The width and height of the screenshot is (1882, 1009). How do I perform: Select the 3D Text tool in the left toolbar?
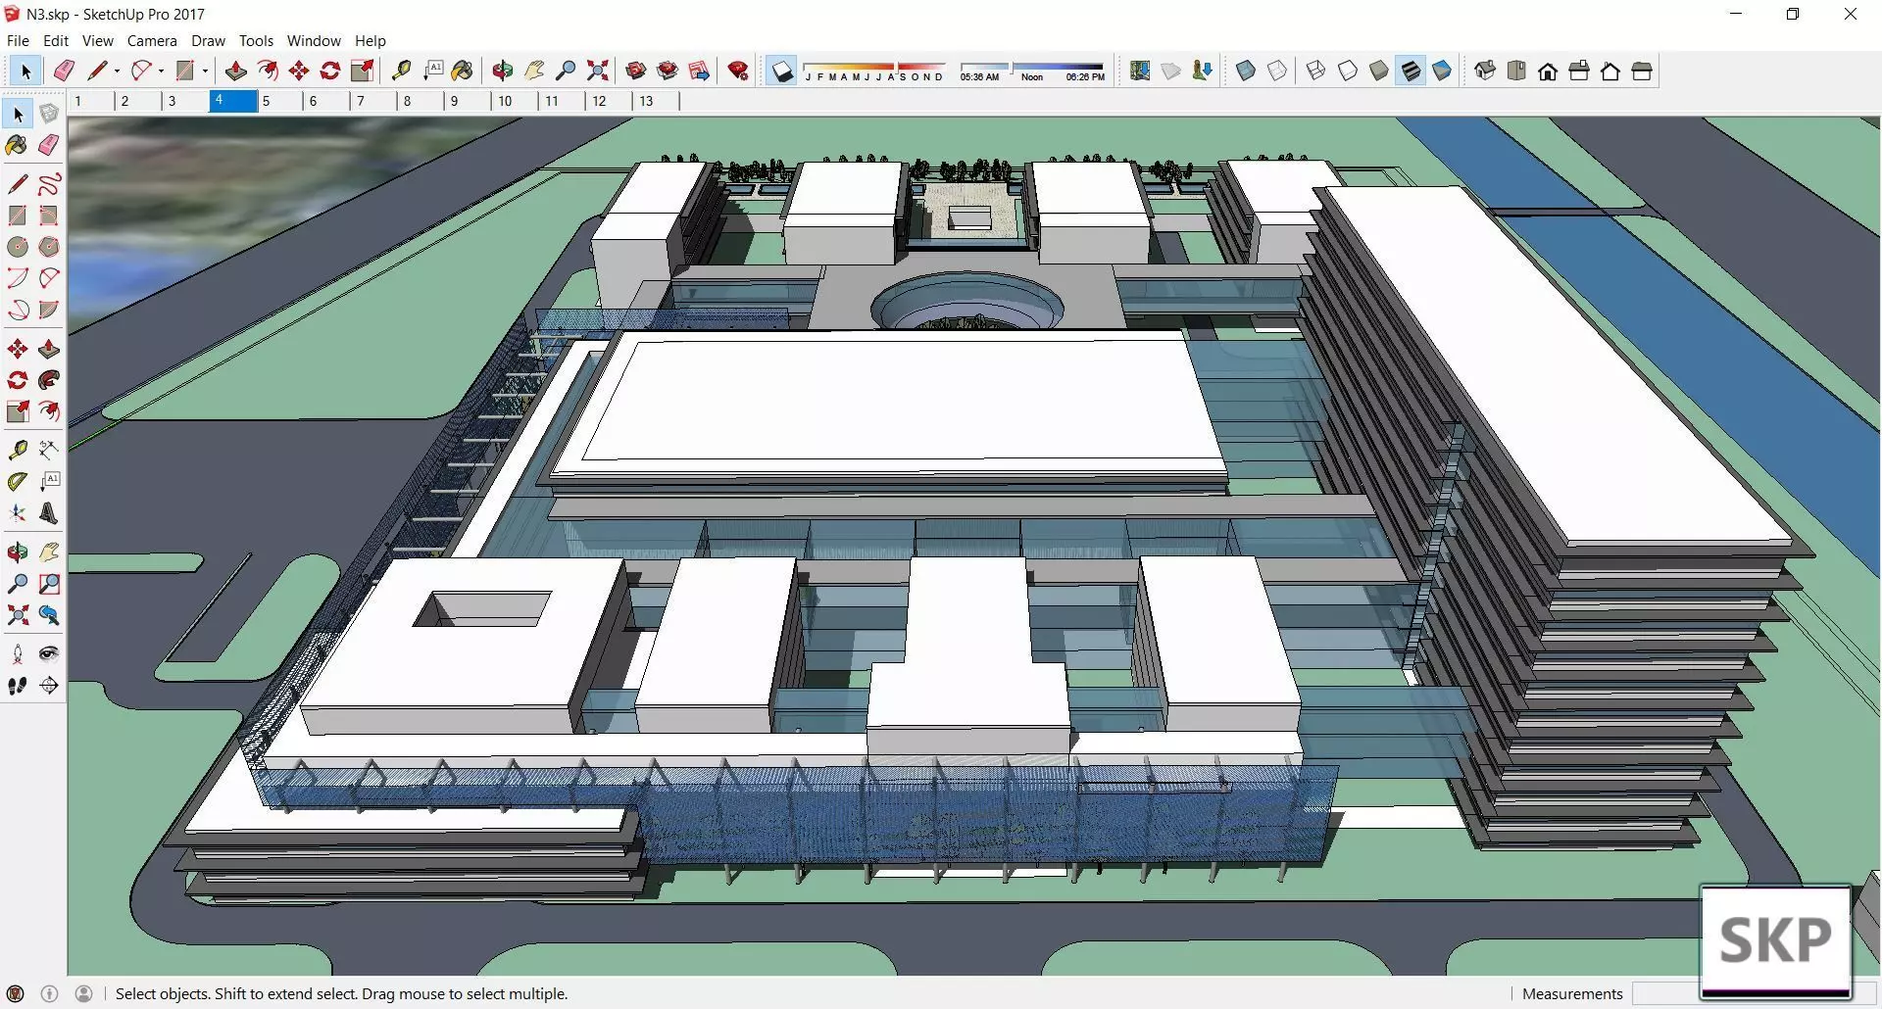pyautogui.click(x=49, y=513)
